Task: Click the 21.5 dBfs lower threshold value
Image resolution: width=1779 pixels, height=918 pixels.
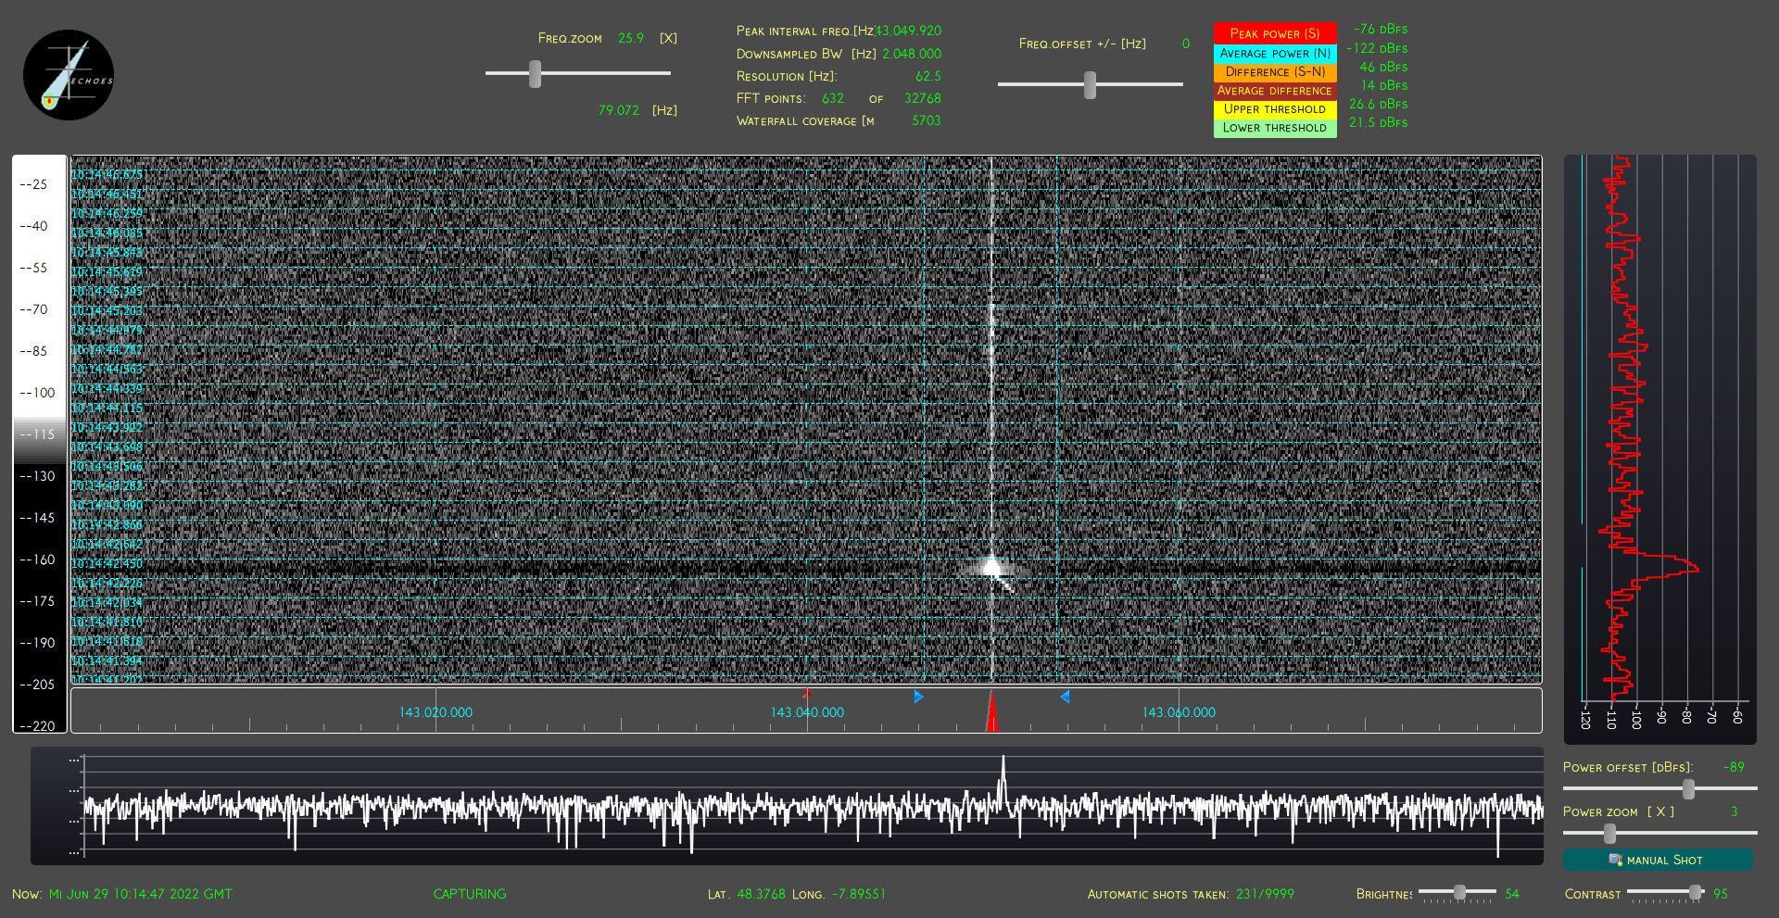Action: [1378, 122]
